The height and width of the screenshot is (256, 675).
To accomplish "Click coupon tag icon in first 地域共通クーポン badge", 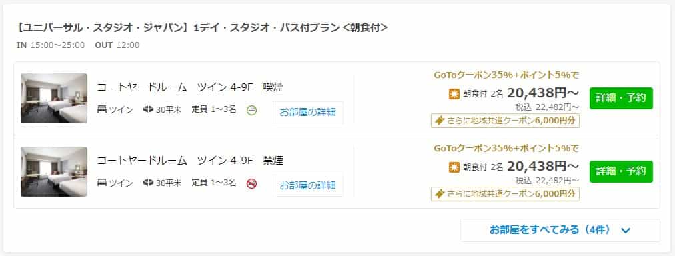I will [439, 121].
